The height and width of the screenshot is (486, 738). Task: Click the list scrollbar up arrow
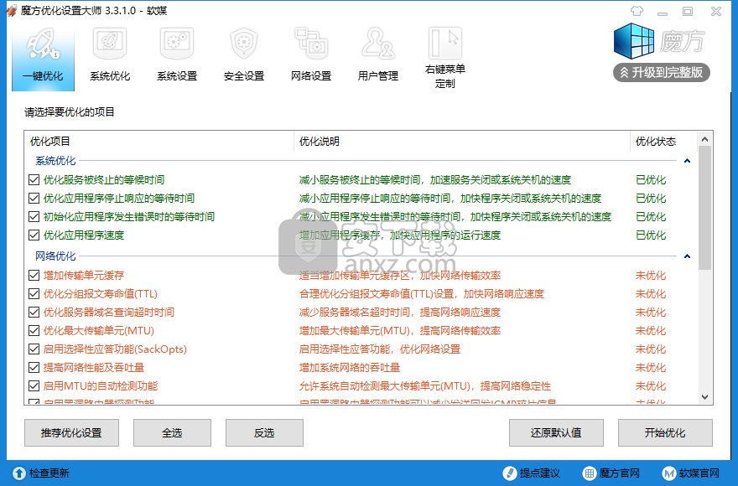point(704,139)
